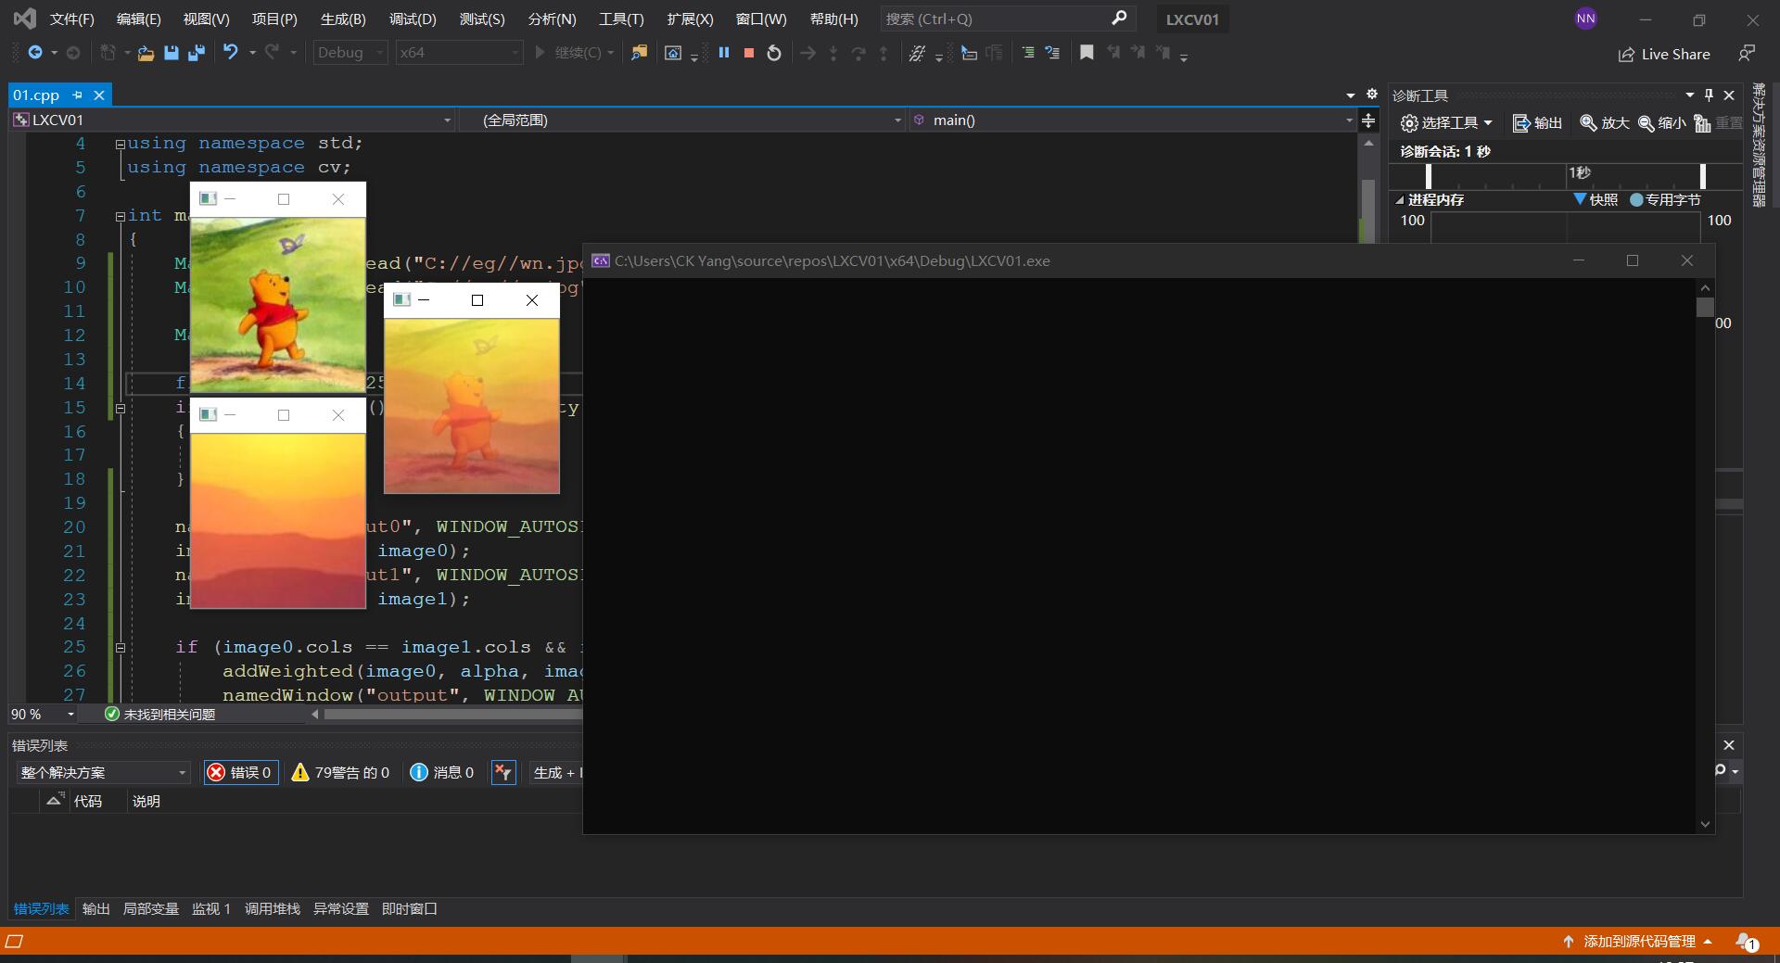
Task: Switch to the Output (输出) bottom tab
Action: click(x=95, y=908)
